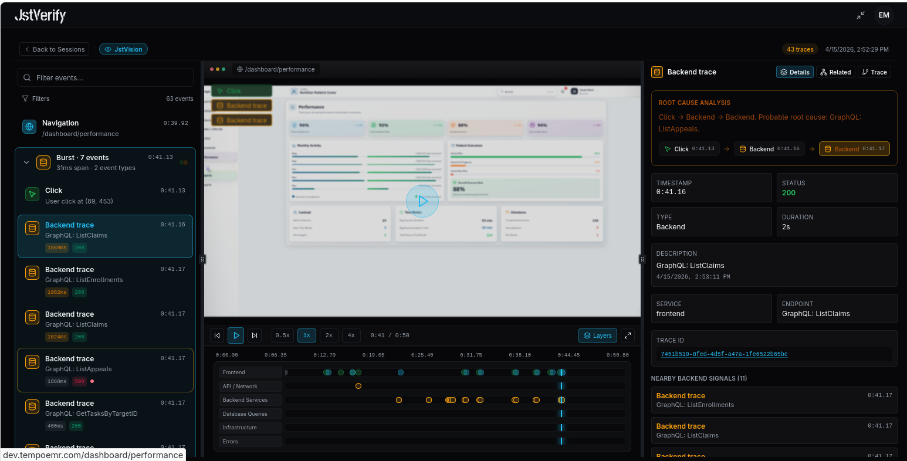Set playback speed to 1x
The height and width of the screenshot is (461, 907).
coord(307,335)
